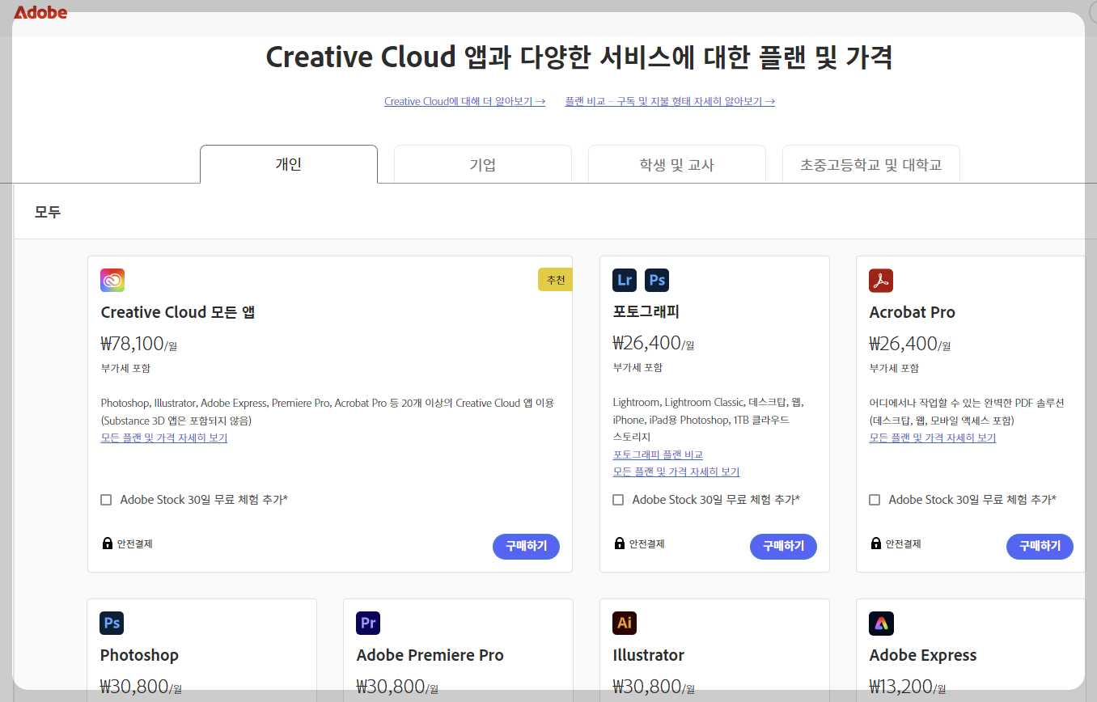Open the 학생 및 교사 tab

(677, 164)
